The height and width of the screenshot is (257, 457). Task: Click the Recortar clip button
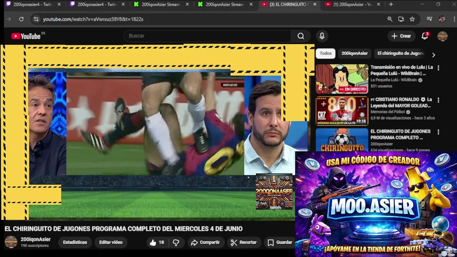coord(243,242)
